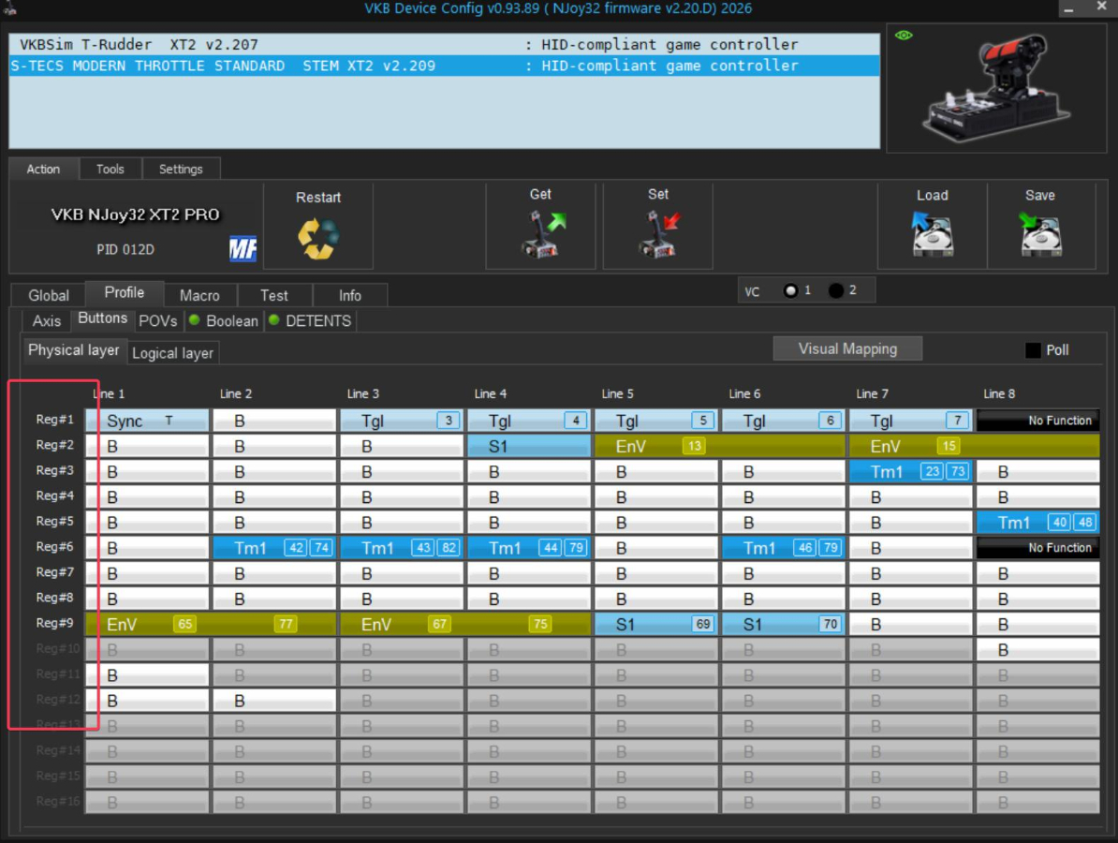Switch to the Global tab
The image size is (1118, 843).
(x=49, y=295)
